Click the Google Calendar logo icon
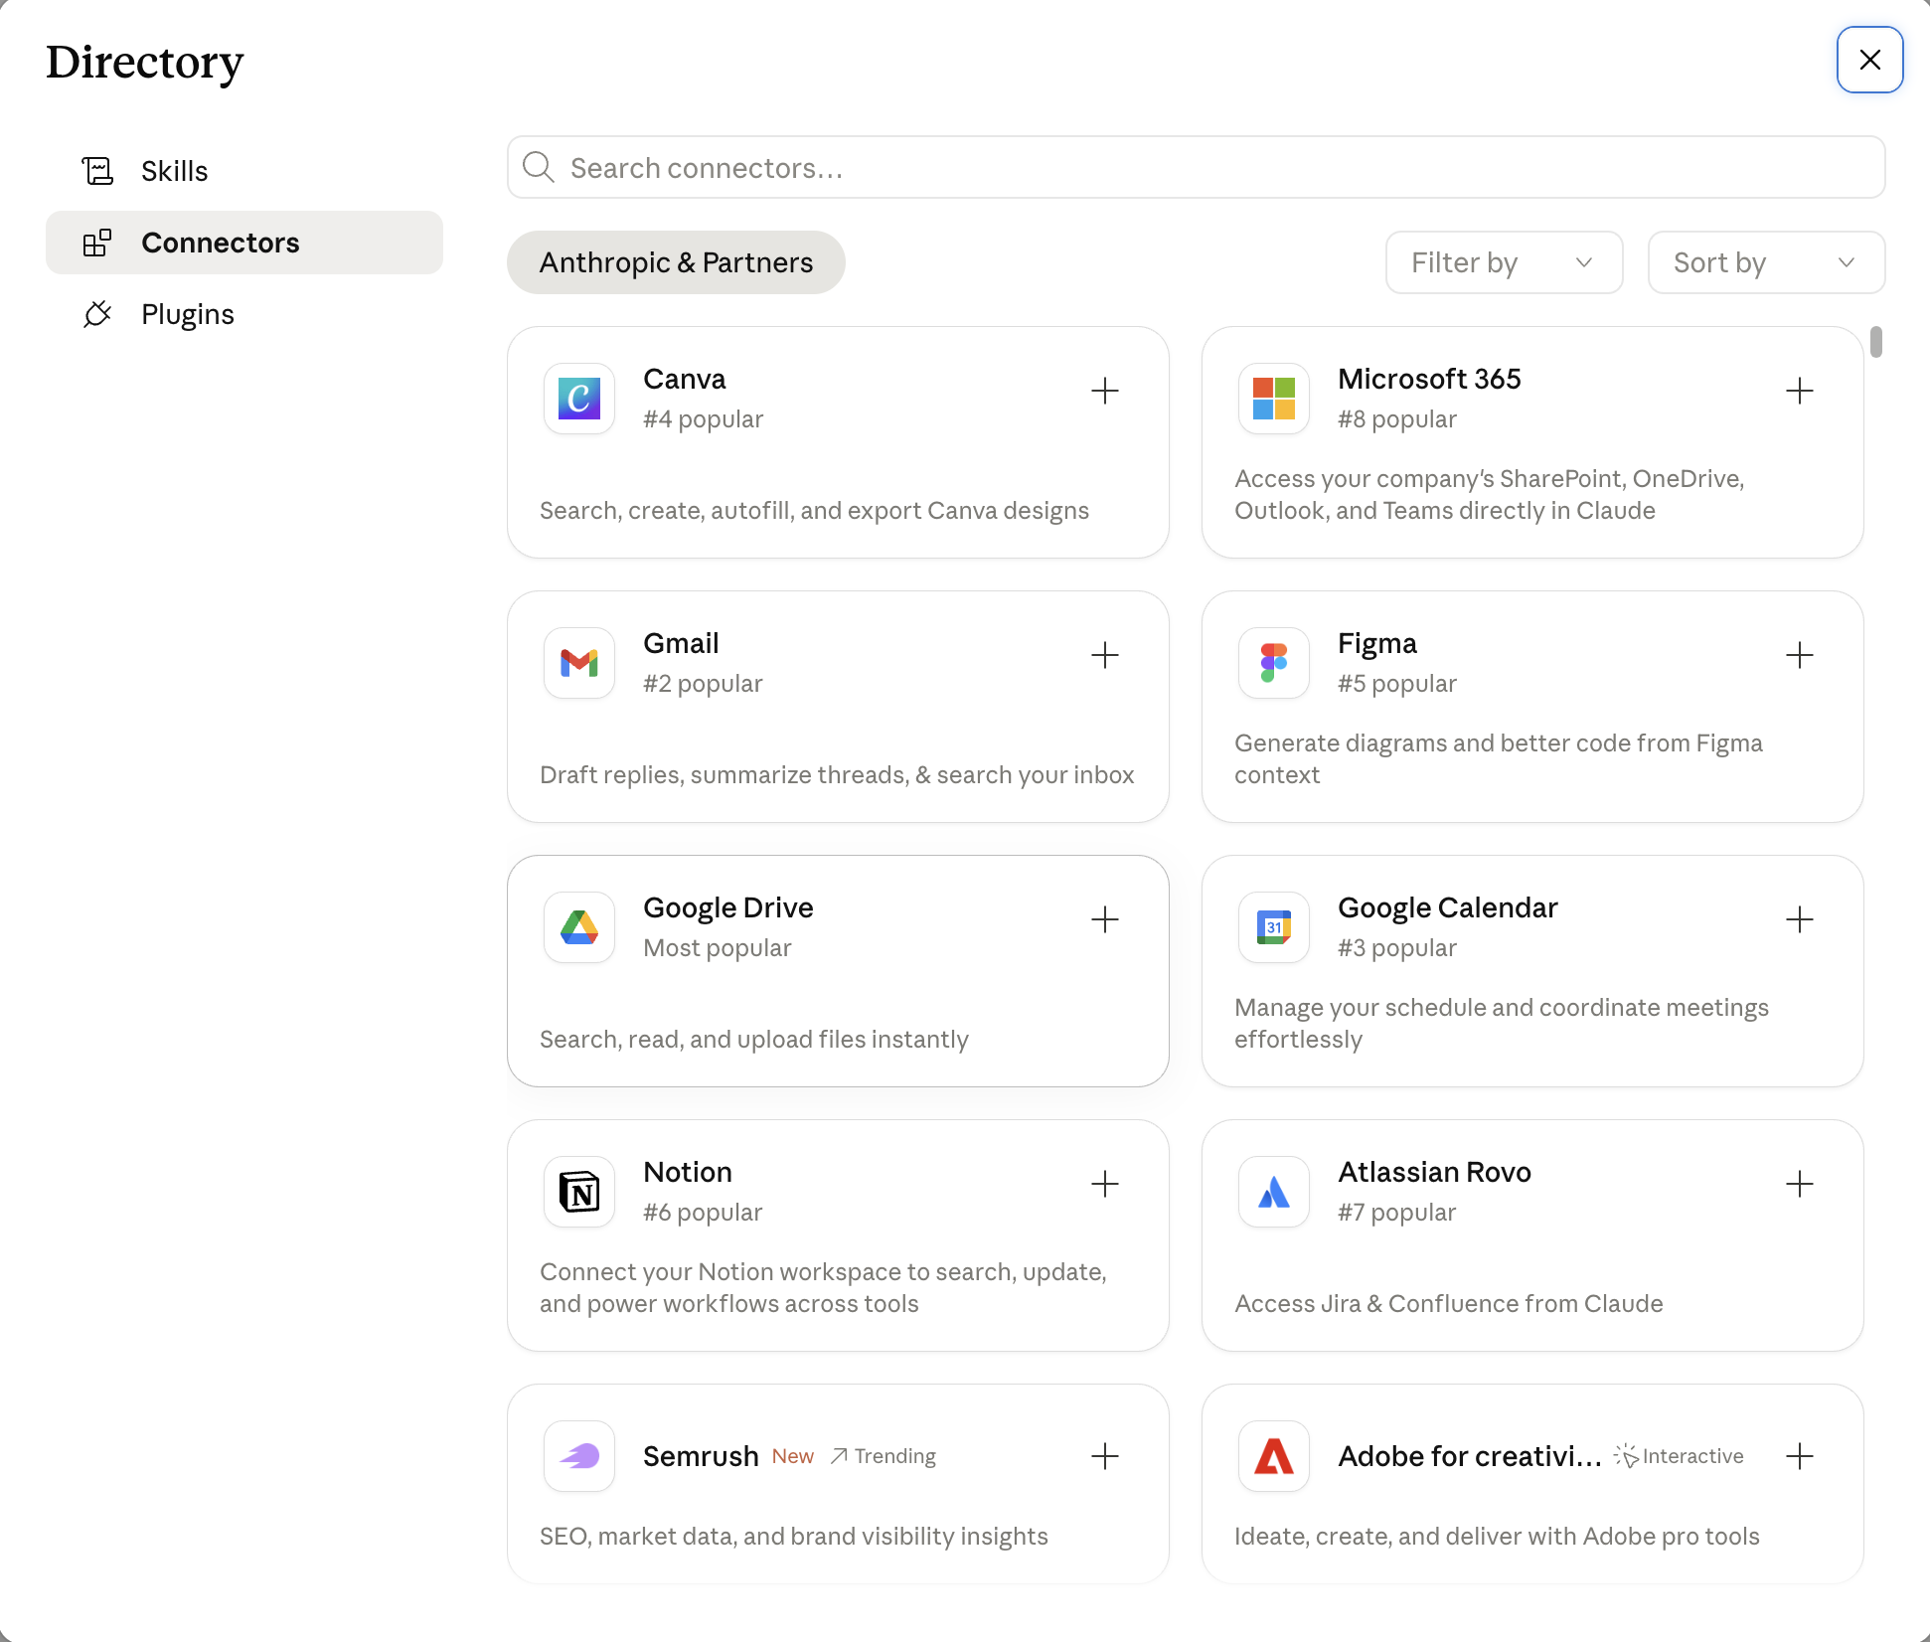The width and height of the screenshot is (1930, 1642). (1274, 927)
